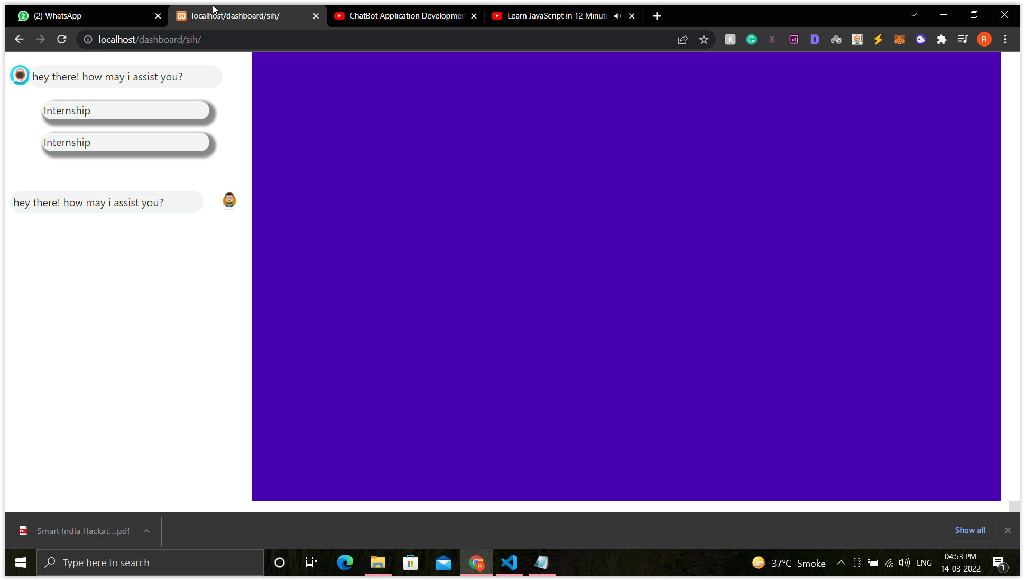Click the Phantom ghost extension icon
1024x580 pixels.
click(920, 40)
